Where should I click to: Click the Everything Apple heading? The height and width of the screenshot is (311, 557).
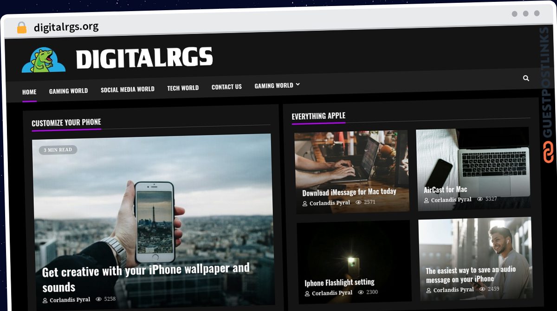click(x=318, y=116)
